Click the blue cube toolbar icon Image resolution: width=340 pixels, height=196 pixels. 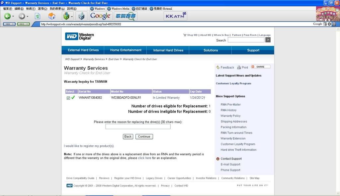pyautogui.click(x=82, y=16)
